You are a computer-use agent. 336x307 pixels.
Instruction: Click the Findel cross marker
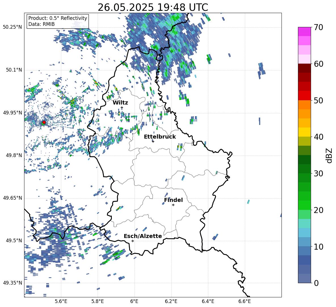[x=173, y=205]
